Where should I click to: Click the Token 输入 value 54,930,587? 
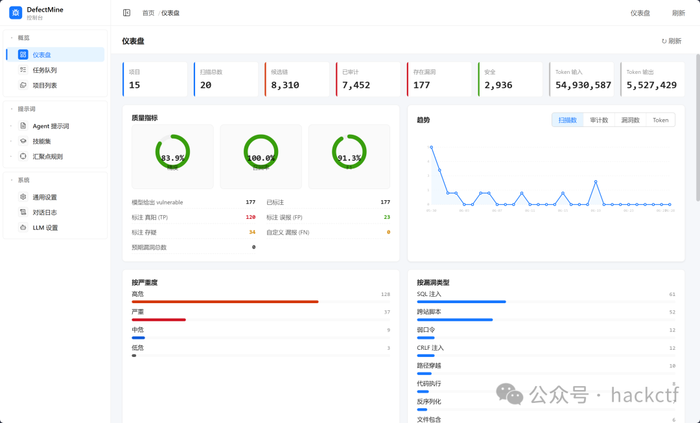(x=583, y=86)
